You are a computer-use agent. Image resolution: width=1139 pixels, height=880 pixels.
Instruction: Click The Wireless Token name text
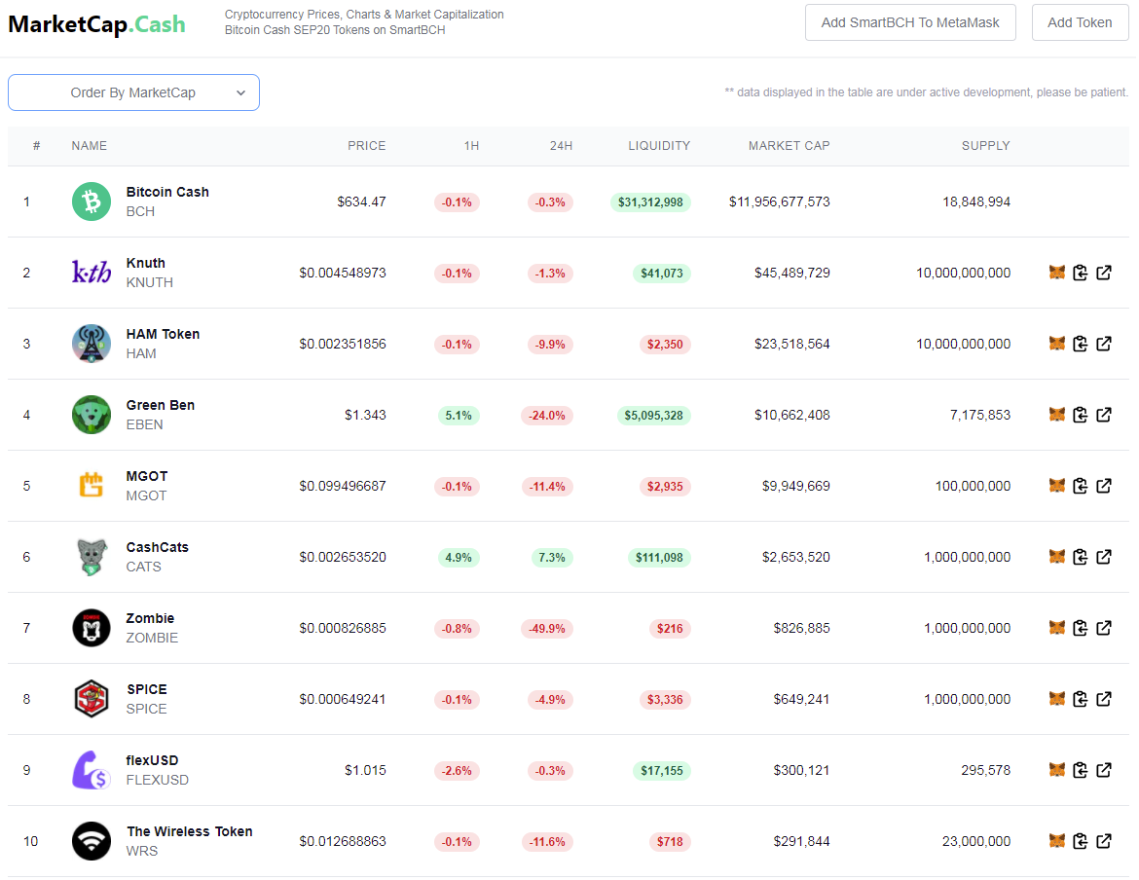(190, 832)
